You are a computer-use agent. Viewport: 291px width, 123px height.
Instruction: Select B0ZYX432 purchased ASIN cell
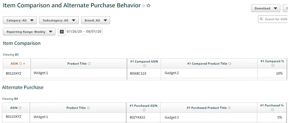[x=143, y=117]
